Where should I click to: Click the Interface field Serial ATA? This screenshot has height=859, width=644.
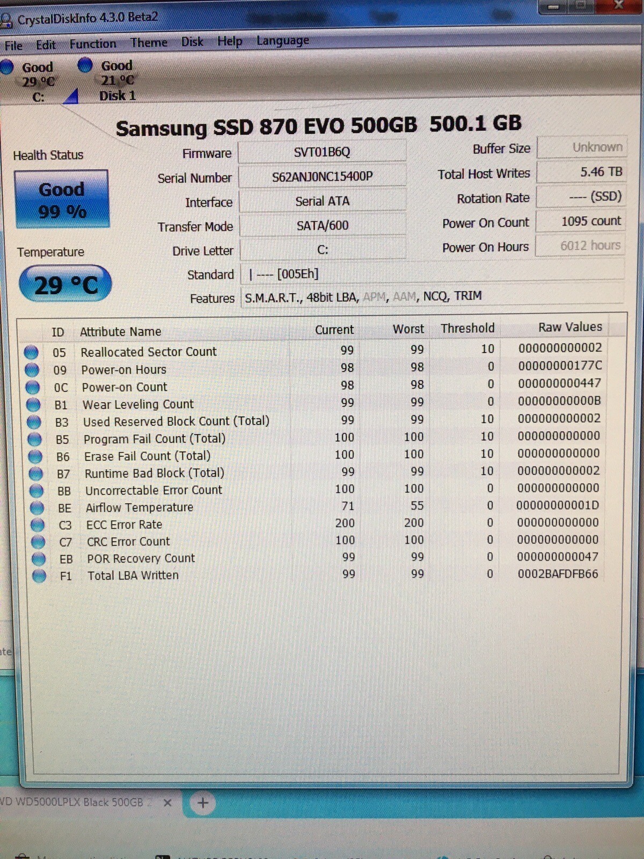tap(322, 201)
